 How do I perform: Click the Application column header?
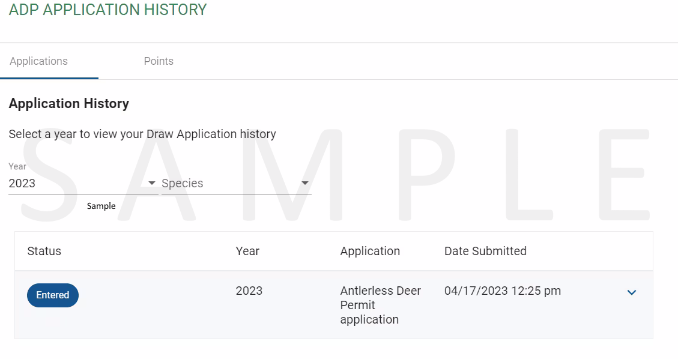coord(370,251)
